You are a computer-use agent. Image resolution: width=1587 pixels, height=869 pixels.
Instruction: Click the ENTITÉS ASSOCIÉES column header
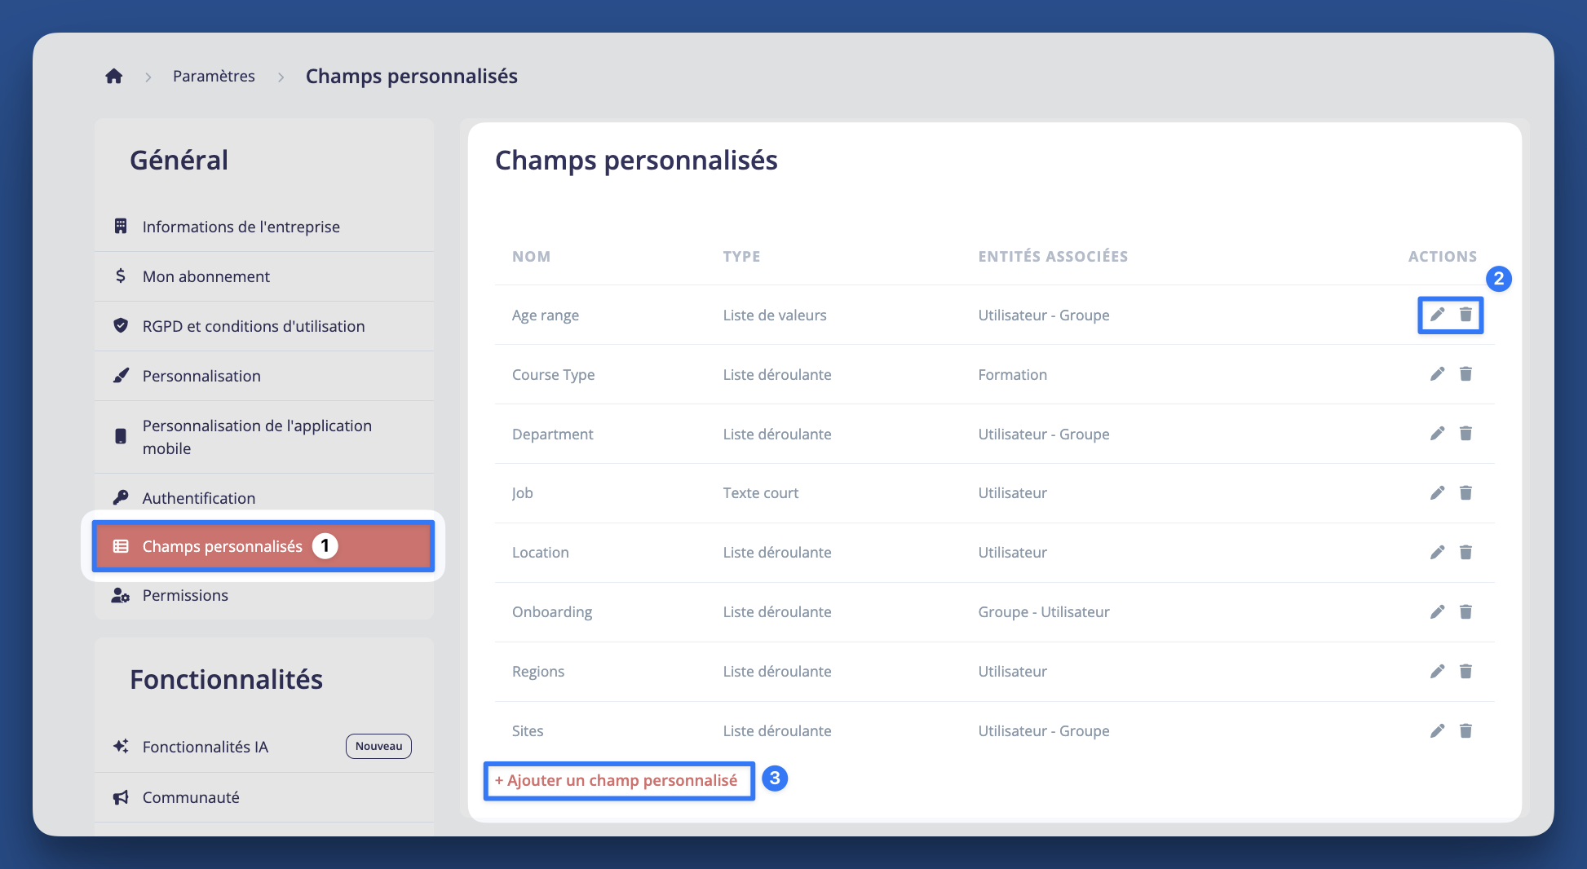click(1053, 256)
